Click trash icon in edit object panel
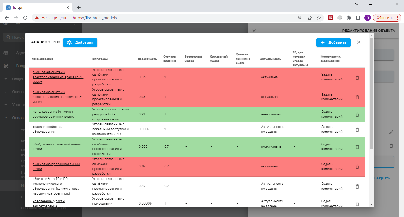 tap(391, 145)
